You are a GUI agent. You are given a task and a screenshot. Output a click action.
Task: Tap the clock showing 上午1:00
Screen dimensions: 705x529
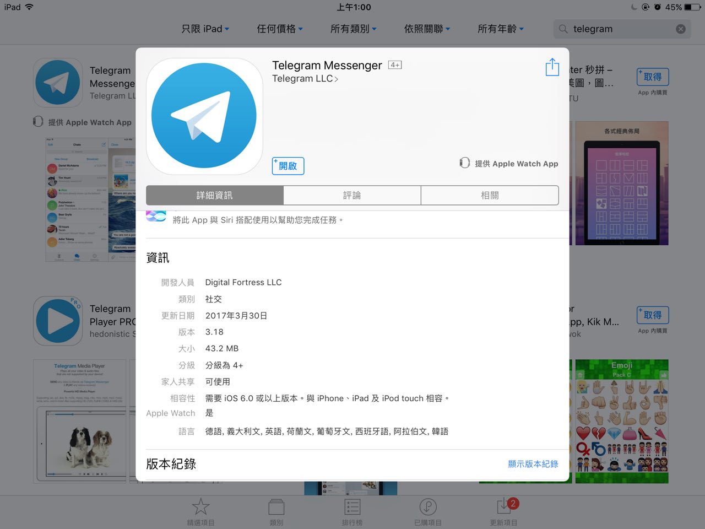[x=354, y=7]
